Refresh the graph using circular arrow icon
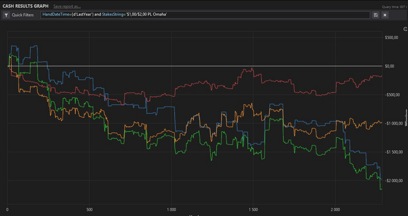 tap(405, 29)
